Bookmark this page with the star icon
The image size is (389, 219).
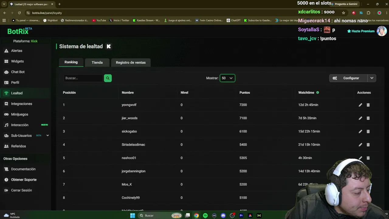click(343, 13)
